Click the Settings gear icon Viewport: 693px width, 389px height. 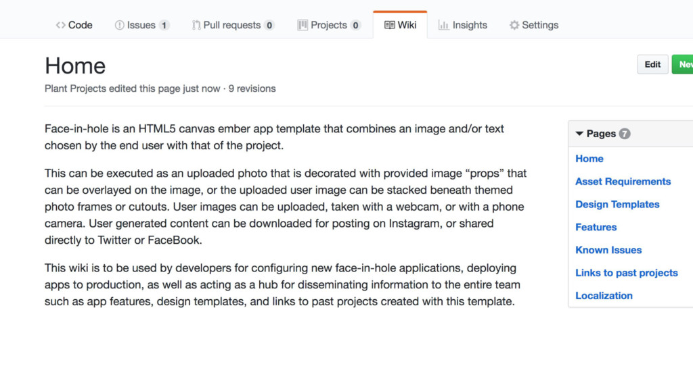tap(514, 25)
